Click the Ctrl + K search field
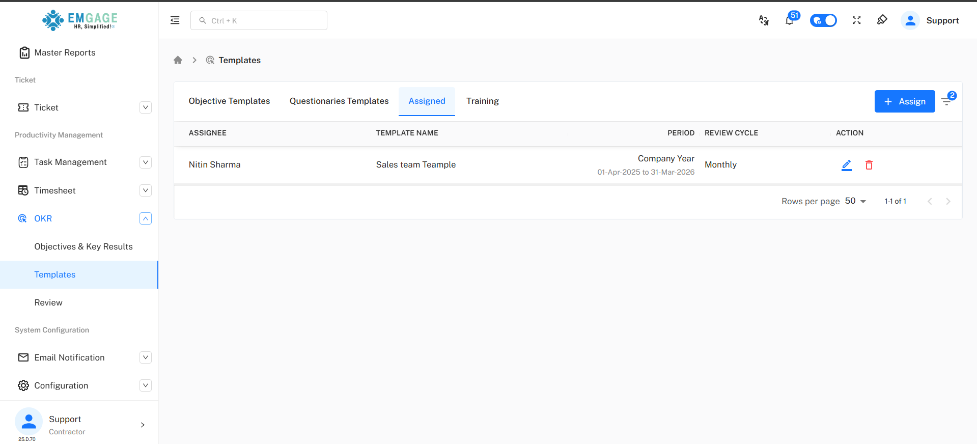Image resolution: width=977 pixels, height=444 pixels. (259, 20)
